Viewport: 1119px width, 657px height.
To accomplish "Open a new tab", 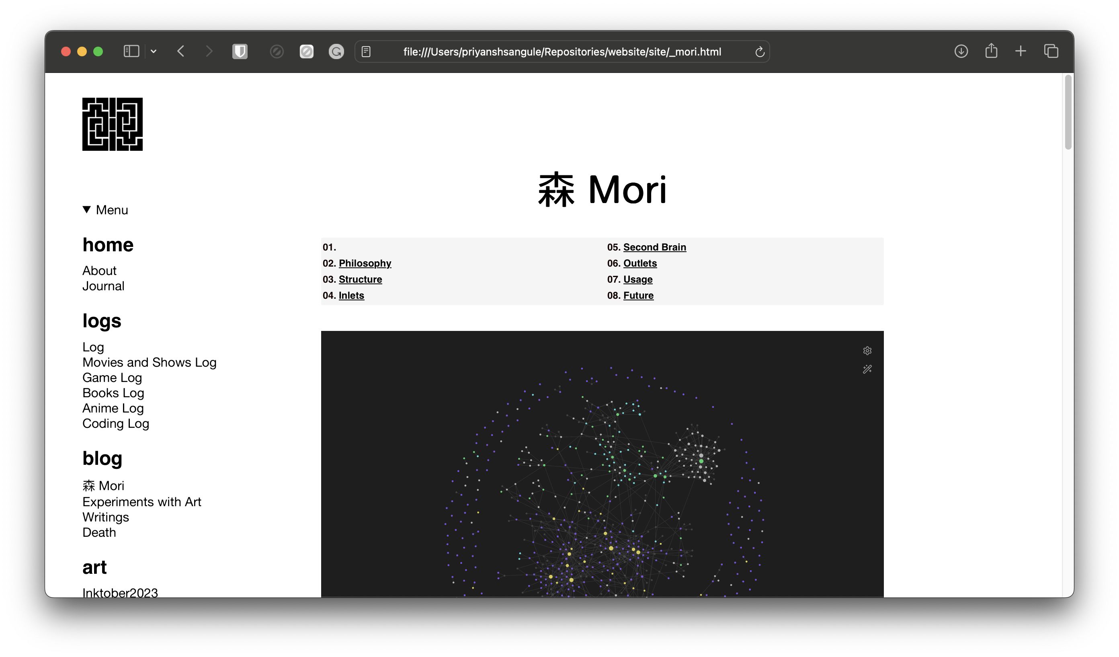I will coord(1021,51).
